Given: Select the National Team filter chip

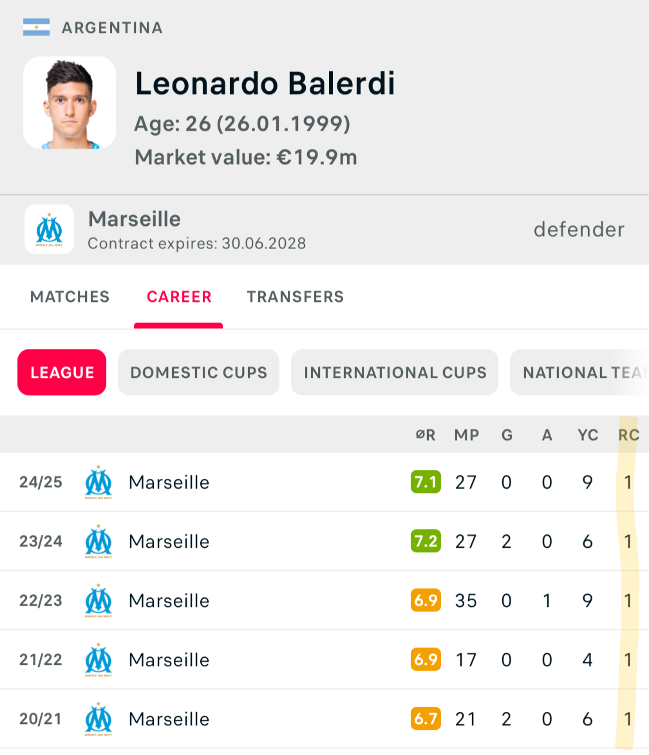Looking at the screenshot, I should 579,372.
